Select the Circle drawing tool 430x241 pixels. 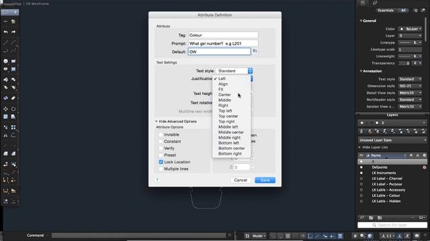coord(5,61)
